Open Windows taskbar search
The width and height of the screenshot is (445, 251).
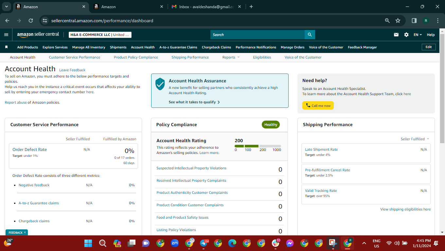pyautogui.click(x=103, y=243)
